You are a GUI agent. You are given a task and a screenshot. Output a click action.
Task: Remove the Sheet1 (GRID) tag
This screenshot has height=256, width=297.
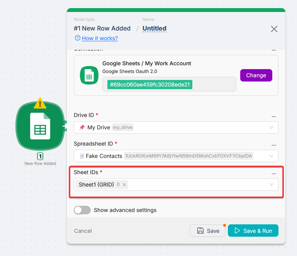[x=124, y=185]
